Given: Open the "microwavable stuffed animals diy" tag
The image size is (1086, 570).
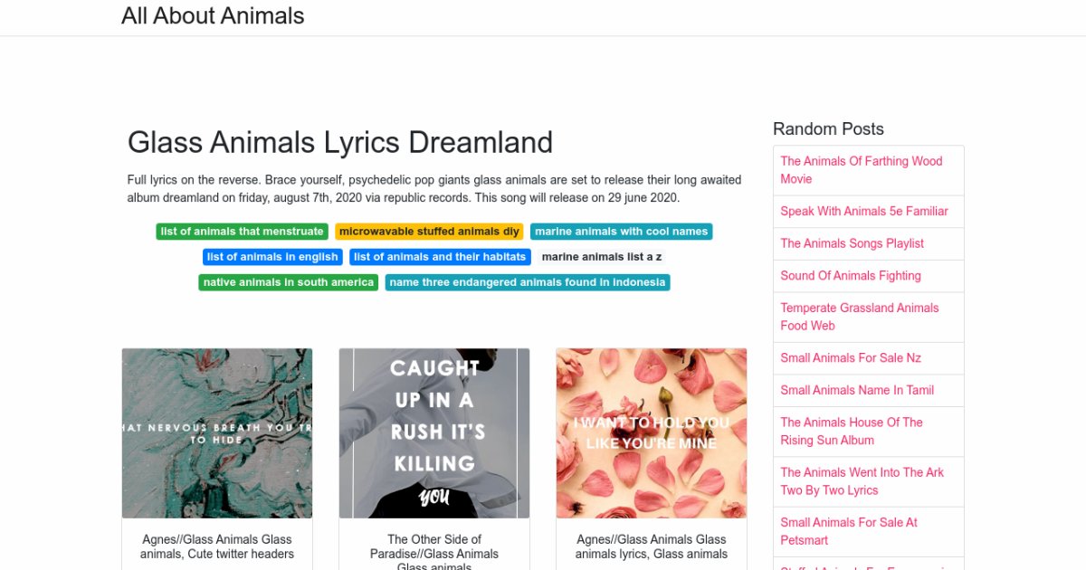Looking at the screenshot, I should pyautogui.click(x=430, y=231).
